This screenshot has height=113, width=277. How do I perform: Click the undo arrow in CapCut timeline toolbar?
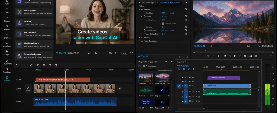(17, 65)
